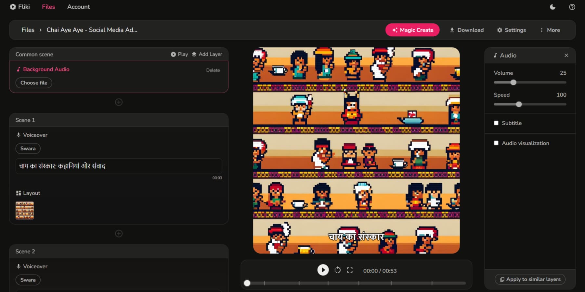Enter fullscreen preview mode

coord(350,270)
